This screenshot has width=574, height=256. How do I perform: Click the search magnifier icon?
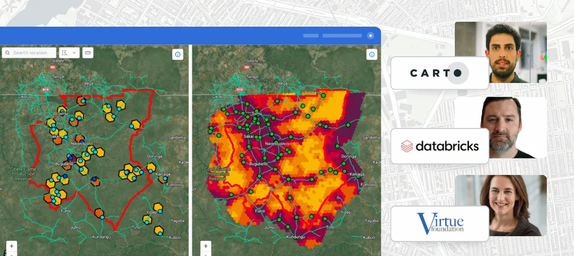click(x=8, y=53)
